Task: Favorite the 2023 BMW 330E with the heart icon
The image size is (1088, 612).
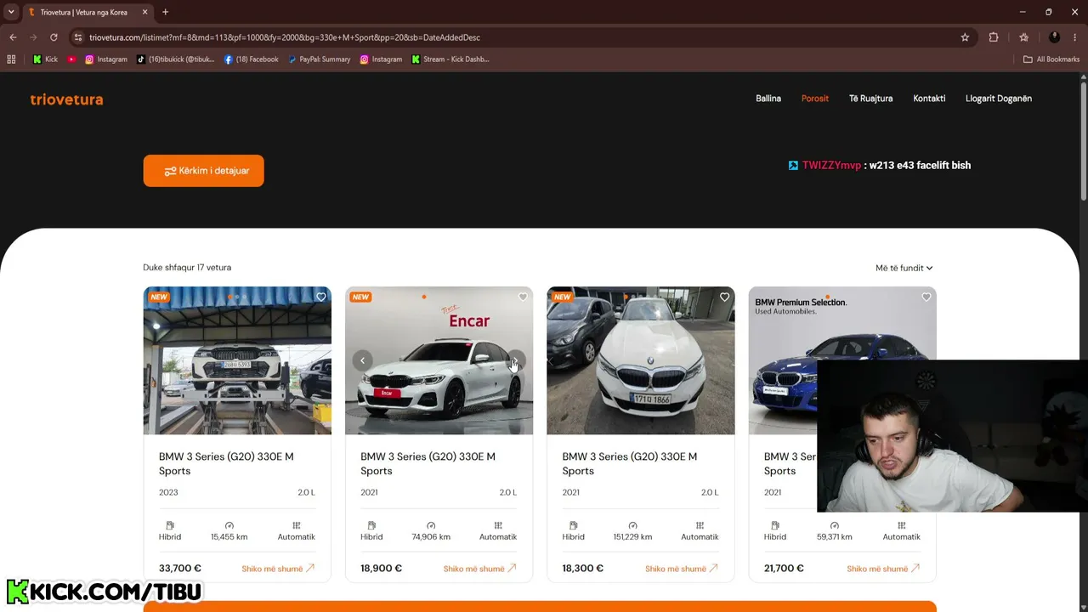Action: 320,297
